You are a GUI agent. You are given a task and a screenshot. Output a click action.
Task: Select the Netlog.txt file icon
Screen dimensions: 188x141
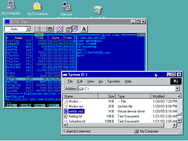[66, 116]
